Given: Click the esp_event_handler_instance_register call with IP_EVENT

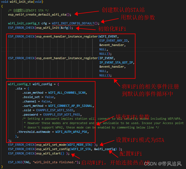Looking at the screenshot, I should click(x=67, y=58).
